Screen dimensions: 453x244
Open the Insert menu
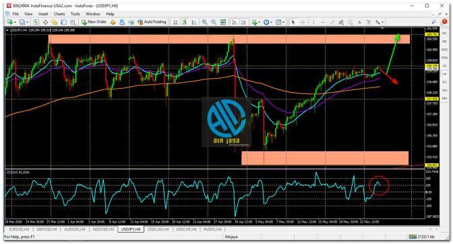(x=43, y=14)
